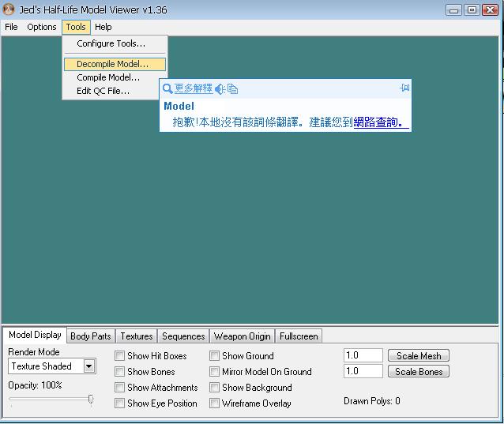Close the open Tools menu
Screen dimensions: 504x424
click(76, 27)
